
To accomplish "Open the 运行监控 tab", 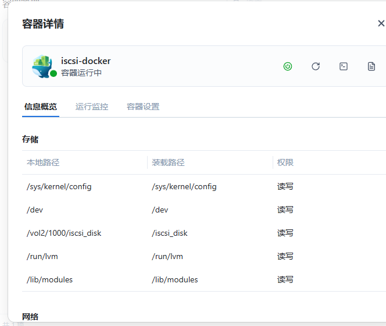I will tap(92, 107).
